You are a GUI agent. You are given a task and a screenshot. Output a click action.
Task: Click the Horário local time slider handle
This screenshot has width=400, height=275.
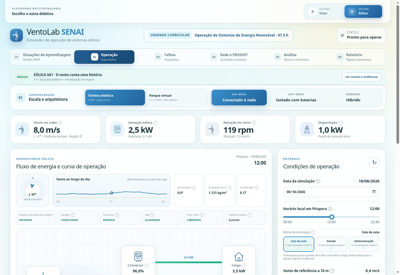click(x=332, y=217)
